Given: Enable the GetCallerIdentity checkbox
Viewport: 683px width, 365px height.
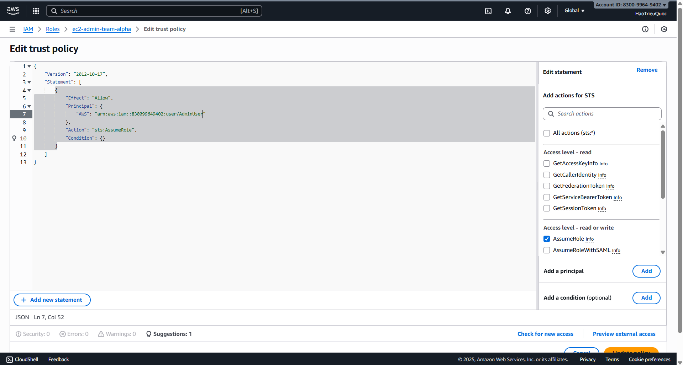Looking at the screenshot, I should 547,175.
